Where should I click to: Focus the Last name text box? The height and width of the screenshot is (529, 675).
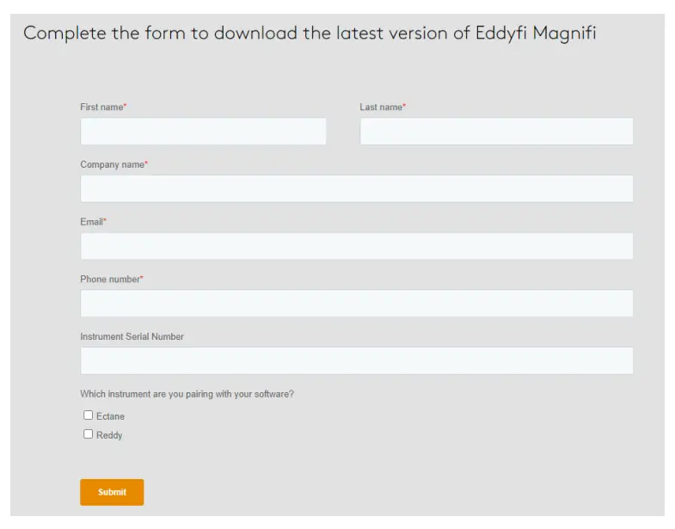point(496,132)
